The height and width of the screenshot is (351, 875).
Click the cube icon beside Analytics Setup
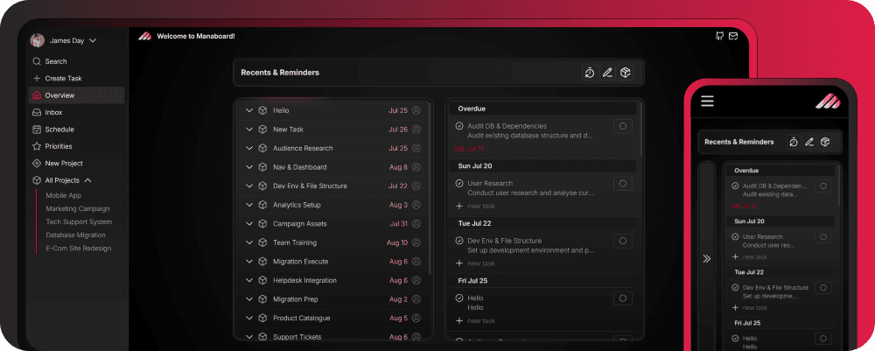coord(262,205)
